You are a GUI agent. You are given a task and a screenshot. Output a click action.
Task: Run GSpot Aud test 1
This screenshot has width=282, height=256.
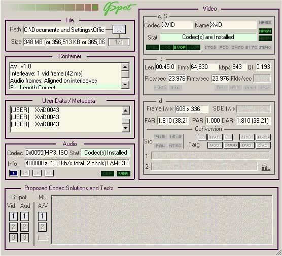click(24, 216)
